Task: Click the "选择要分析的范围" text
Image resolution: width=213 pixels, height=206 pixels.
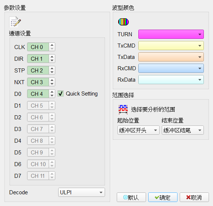Action: point(153,109)
